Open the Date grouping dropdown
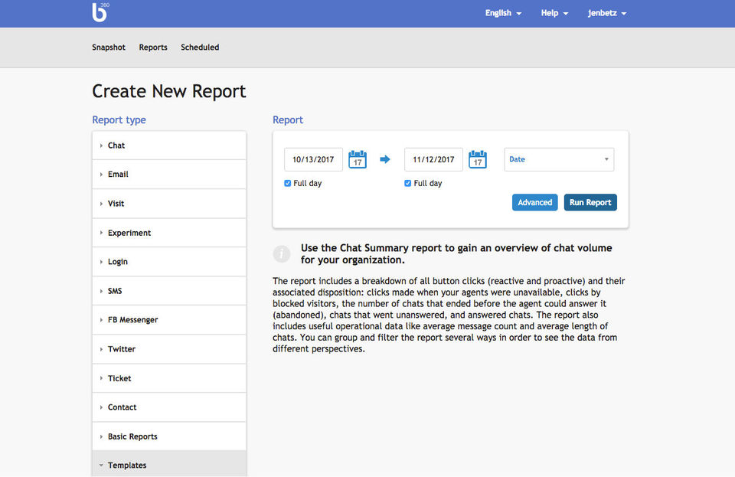The height and width of the screenshot is (477, 735). 559,159
